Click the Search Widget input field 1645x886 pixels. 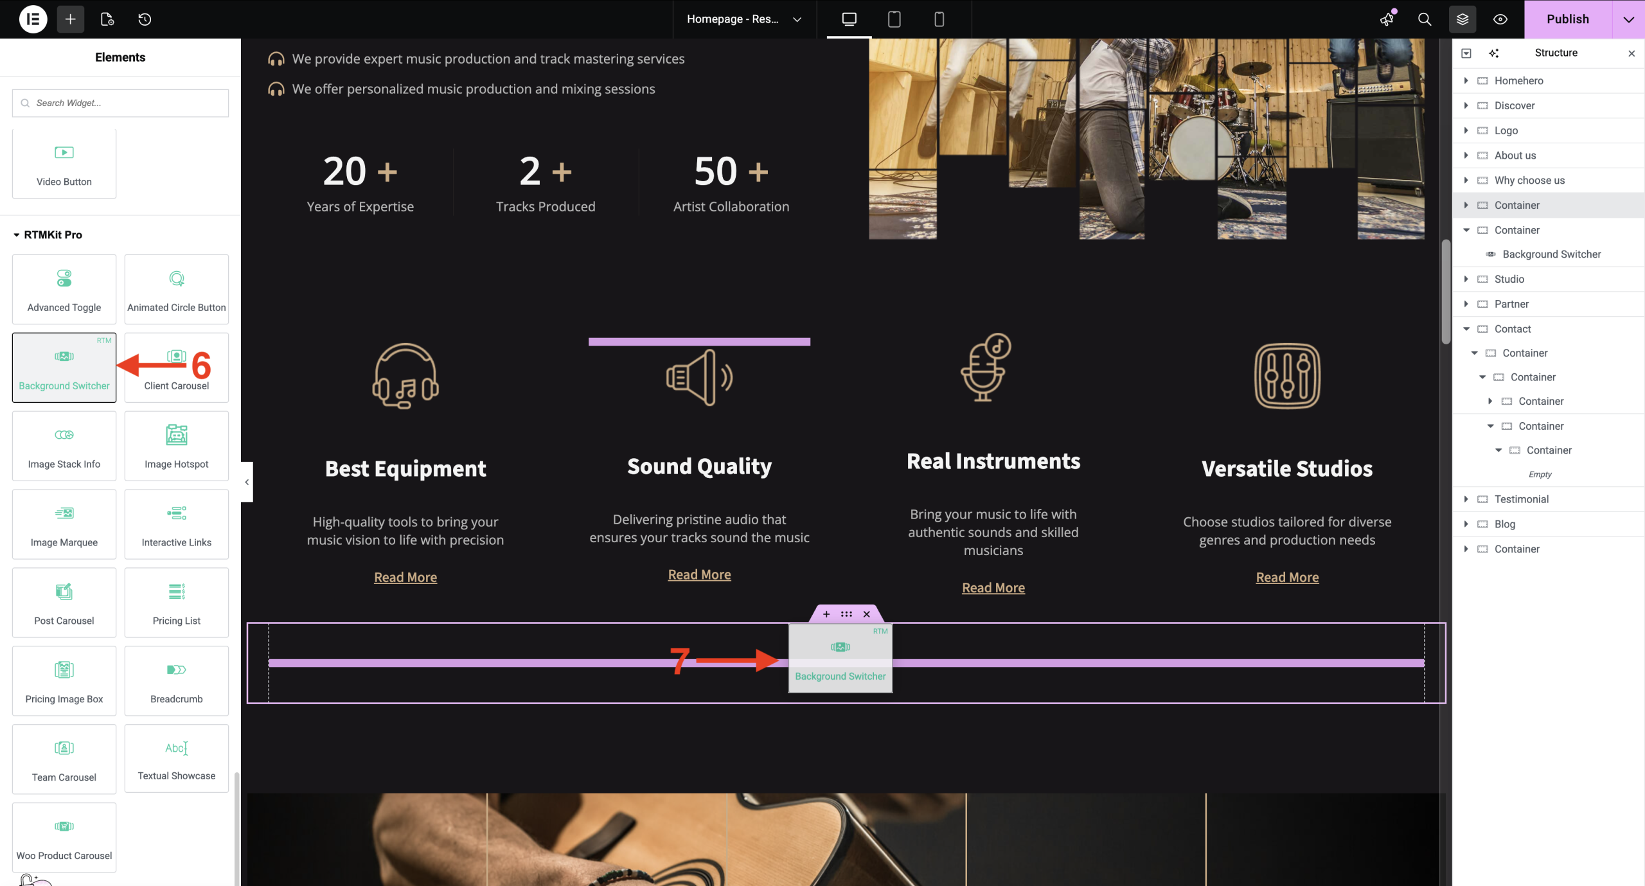tap(120, 103)
